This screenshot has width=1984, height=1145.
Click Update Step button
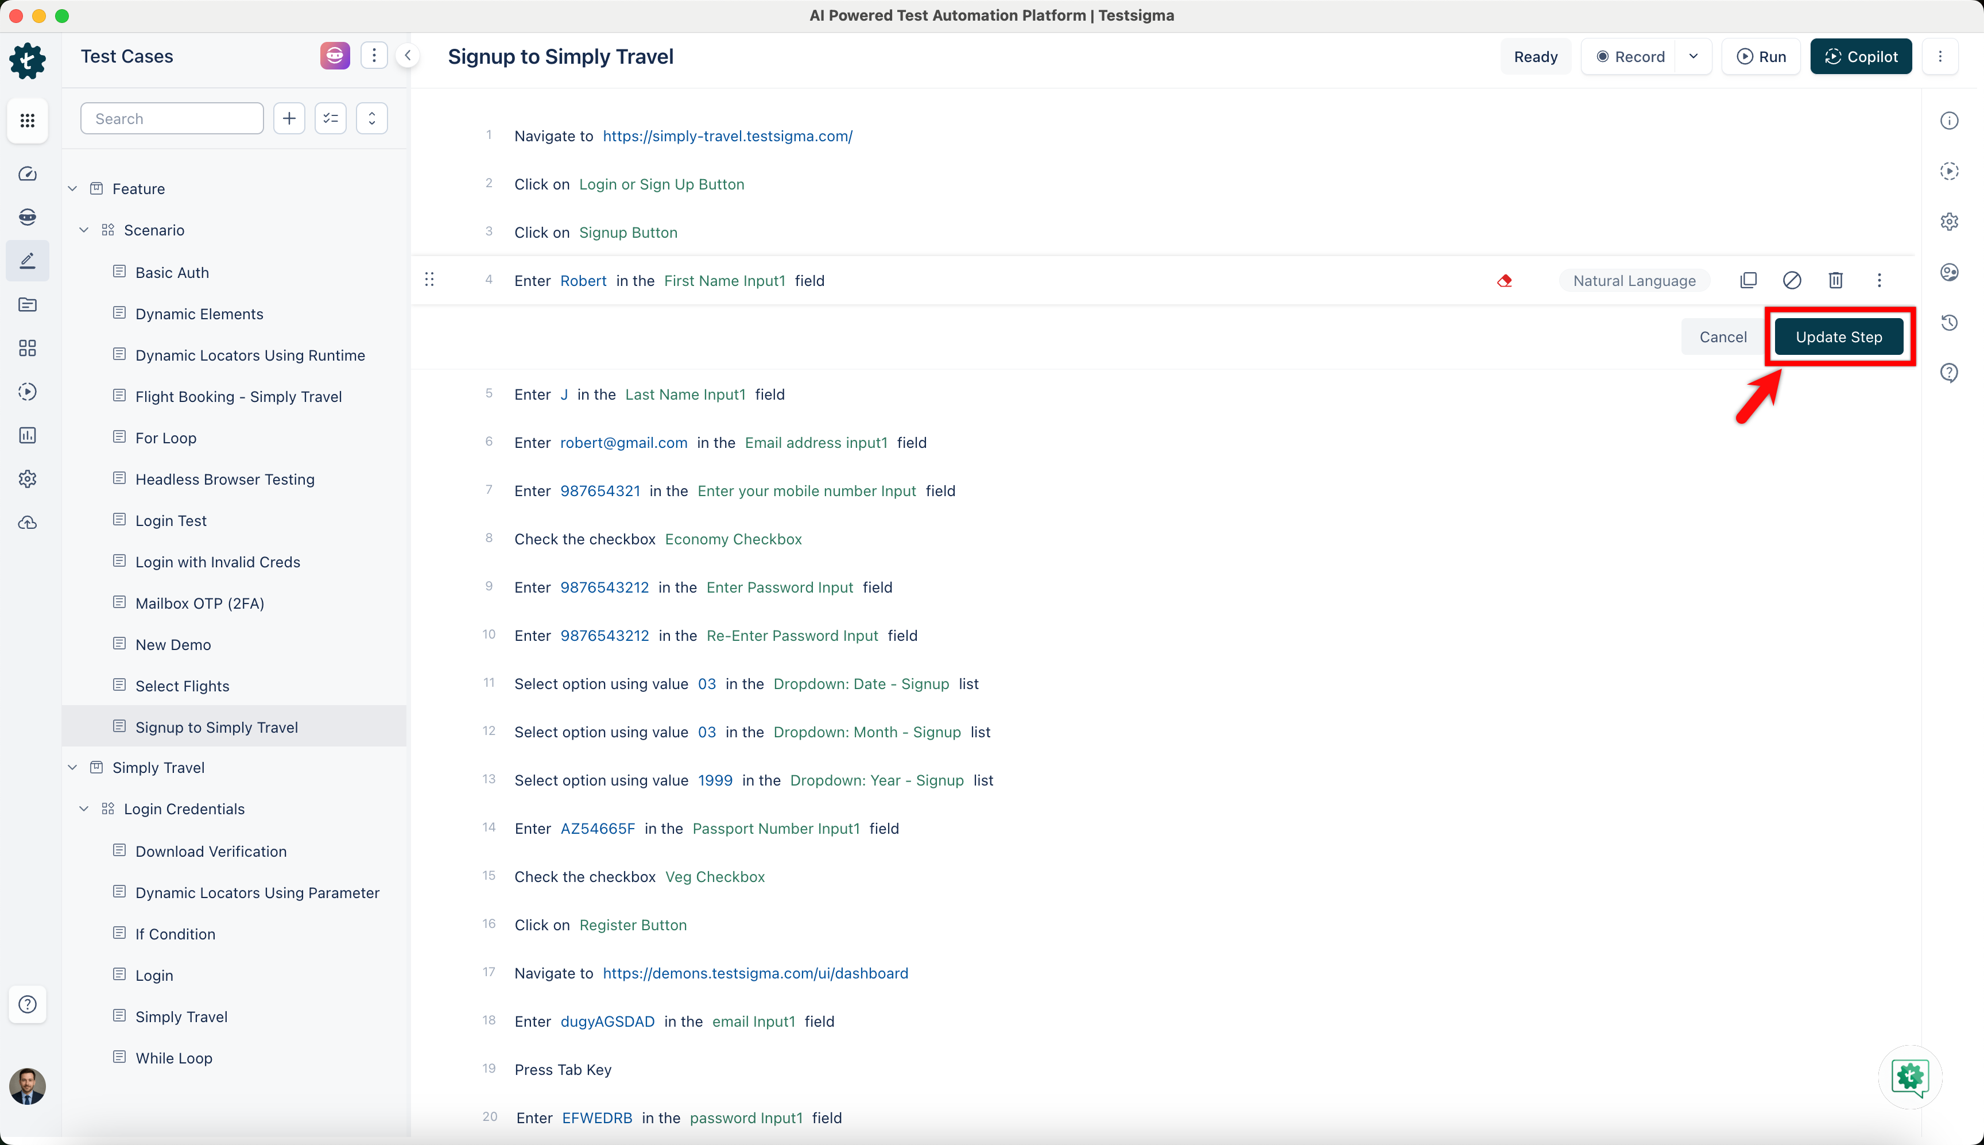pyautogui.click(x=1839, y=336)
